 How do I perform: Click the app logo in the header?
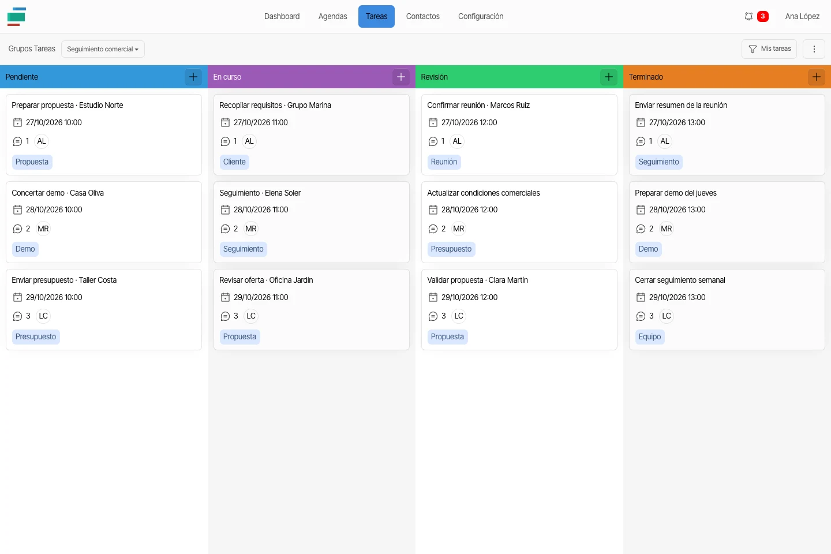16,17
